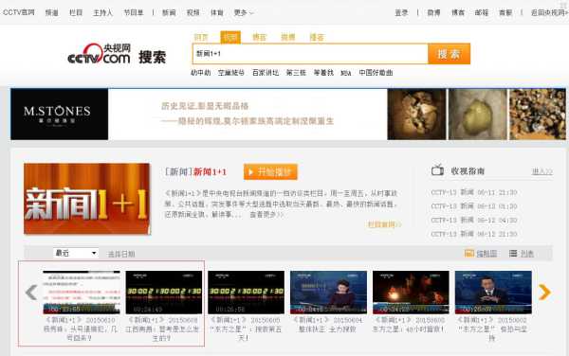This screenshot has height=356, width=569.
Task: Click 进入>> next to 收视指南
Action: [x=542, y=171]
